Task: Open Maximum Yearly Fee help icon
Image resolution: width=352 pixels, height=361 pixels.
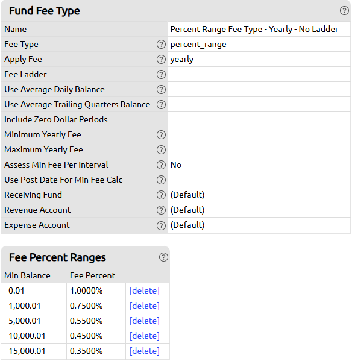Action: [161, 149]
